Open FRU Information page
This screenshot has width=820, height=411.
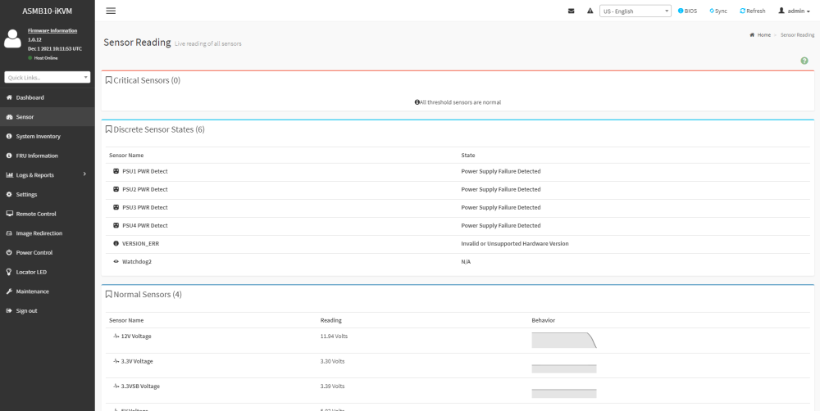pyautogui.click(x=47, y=156)
